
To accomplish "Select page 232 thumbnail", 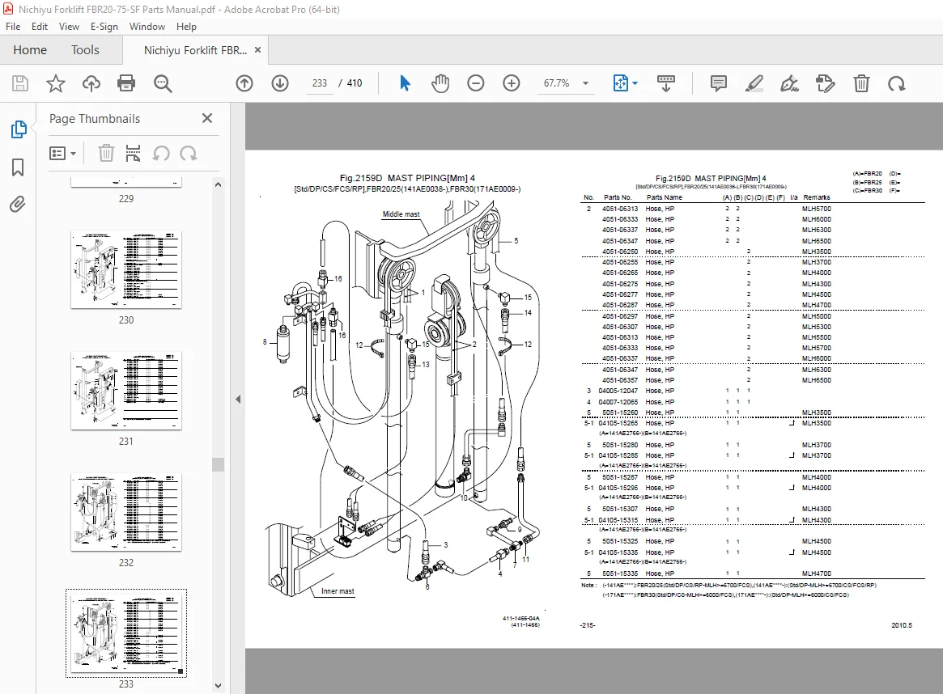I will tap(126, 513).
